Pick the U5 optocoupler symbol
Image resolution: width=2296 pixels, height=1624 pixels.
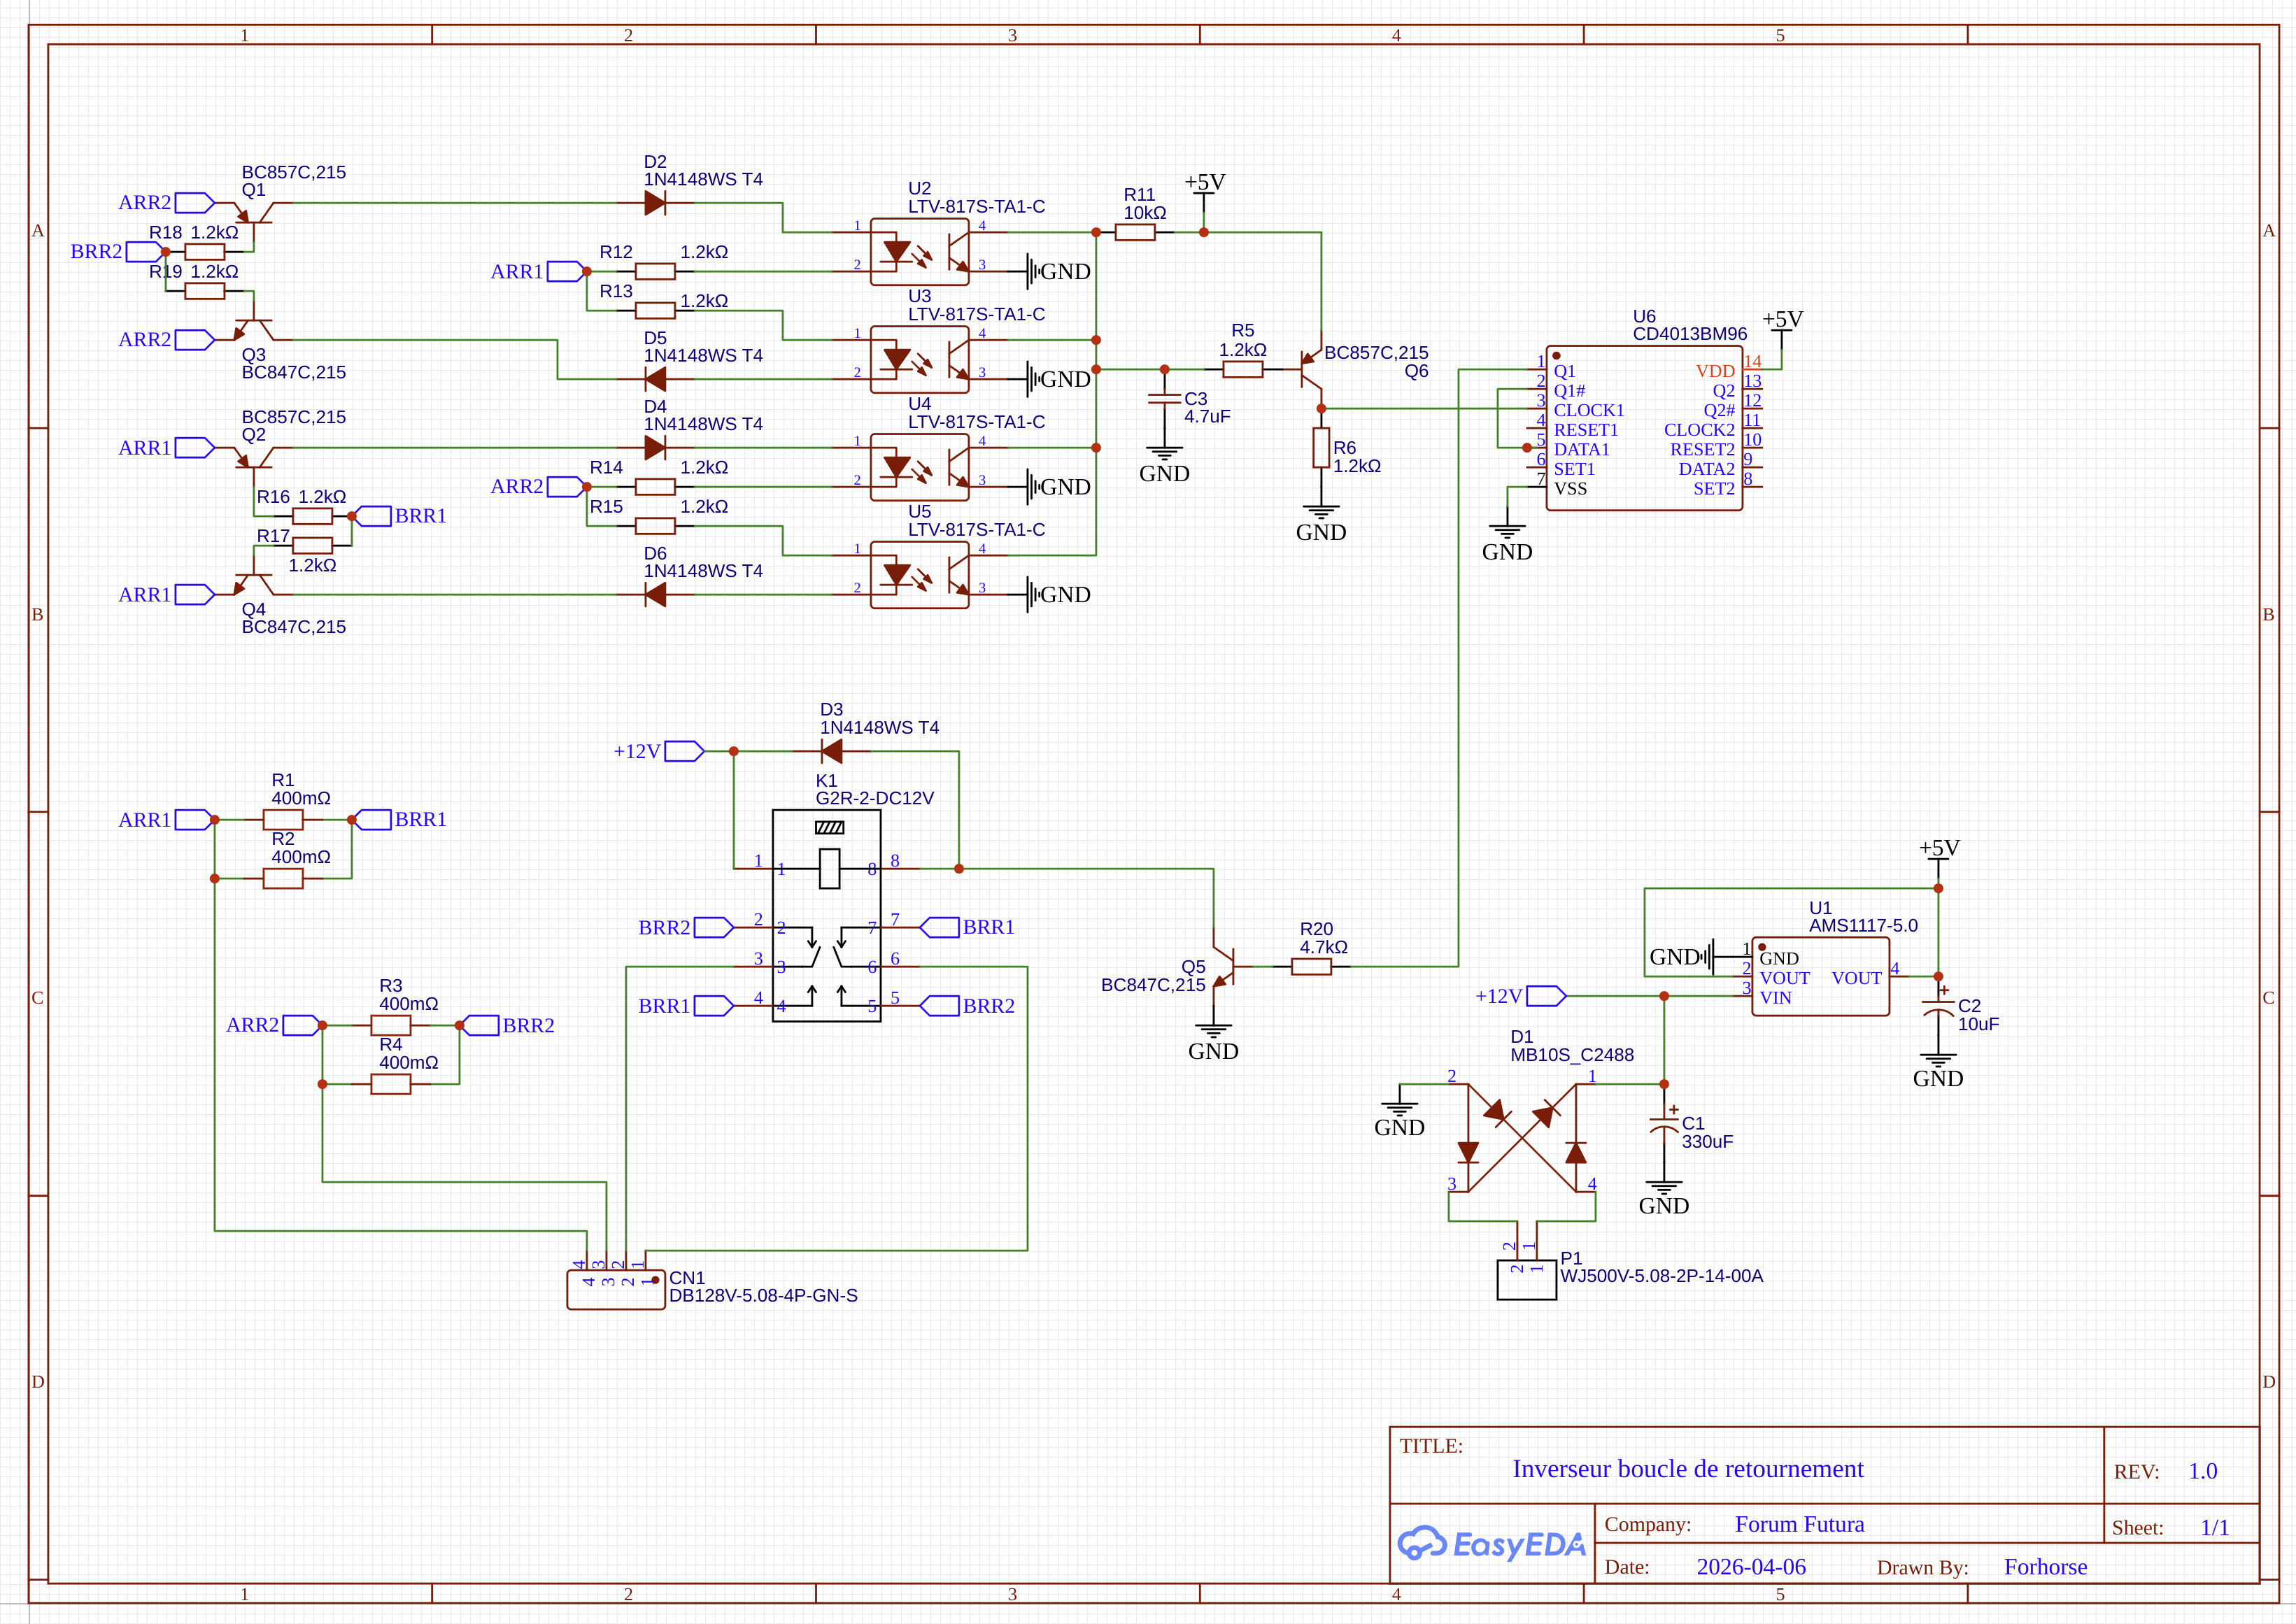(919, 575)
